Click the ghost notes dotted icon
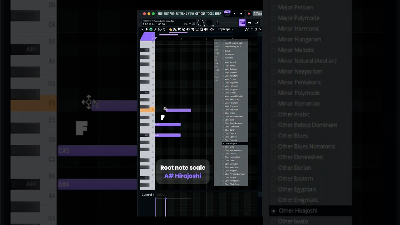Screen dimensions: 400x225 click(x=247, y=29)
